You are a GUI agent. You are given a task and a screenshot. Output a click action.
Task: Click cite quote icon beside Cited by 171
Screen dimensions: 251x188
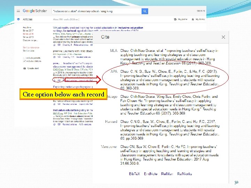[x=59, y=57]
